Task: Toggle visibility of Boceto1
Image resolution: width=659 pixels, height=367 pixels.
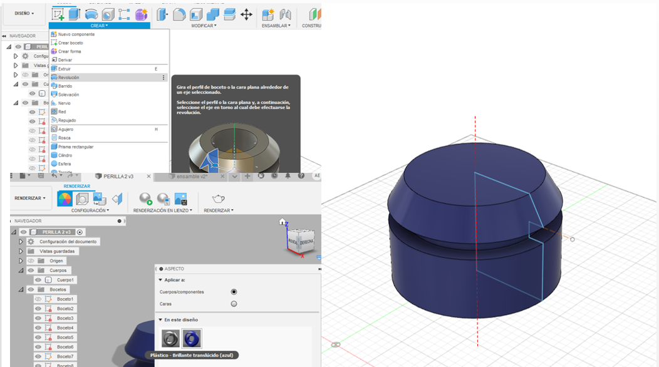Action: pyautogui.click(x=38, y=299)
